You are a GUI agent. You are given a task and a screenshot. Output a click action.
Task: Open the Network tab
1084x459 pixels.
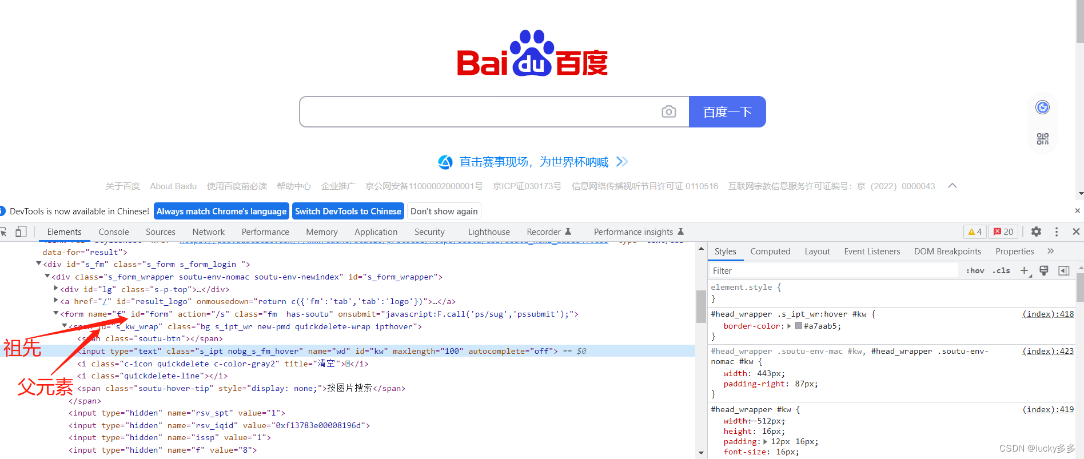(209, 232)
